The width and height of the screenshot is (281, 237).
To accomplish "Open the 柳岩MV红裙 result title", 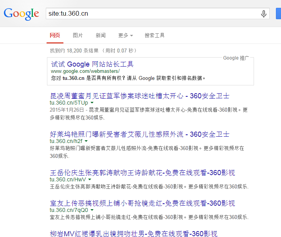I will 133,234.
